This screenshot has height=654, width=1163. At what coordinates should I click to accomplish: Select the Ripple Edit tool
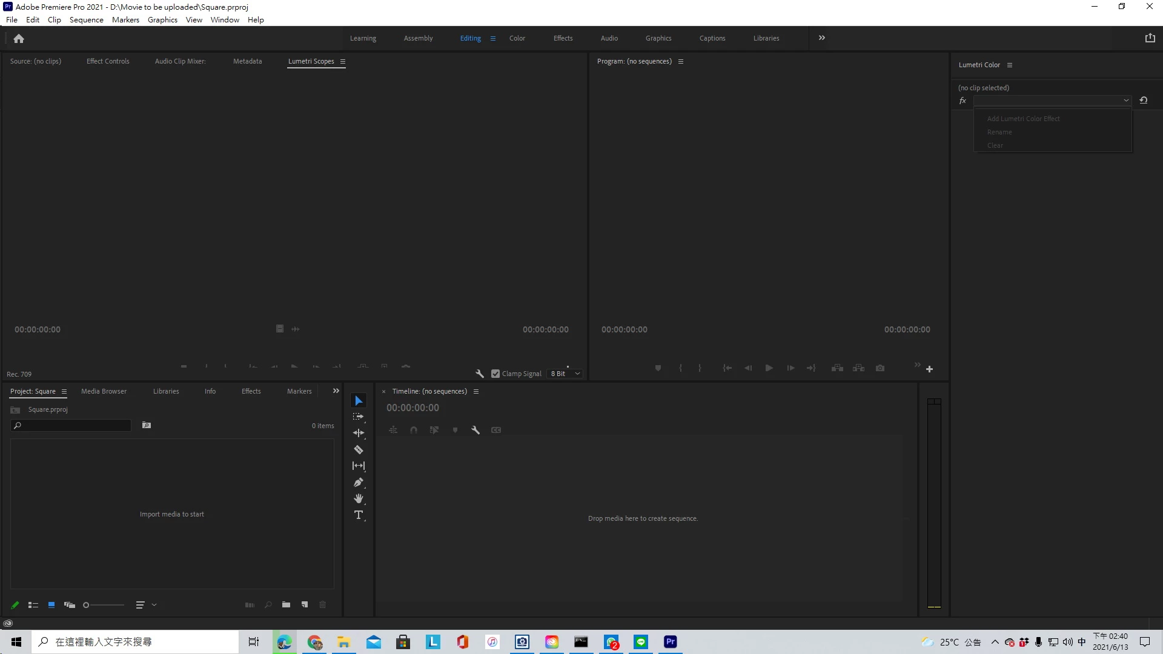point(359,433)
